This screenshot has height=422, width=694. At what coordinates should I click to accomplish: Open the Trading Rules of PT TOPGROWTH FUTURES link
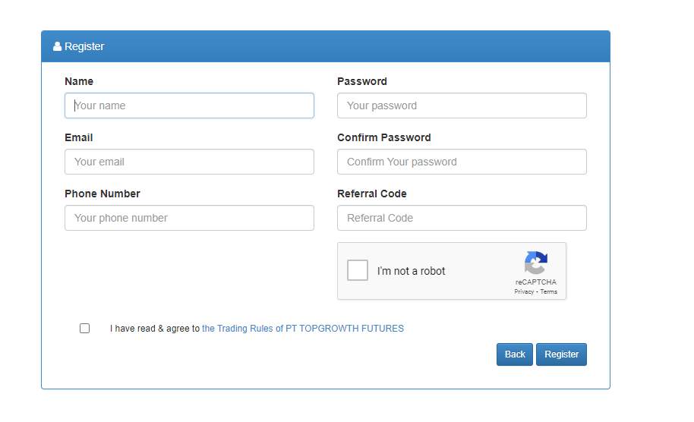(303, 329)
